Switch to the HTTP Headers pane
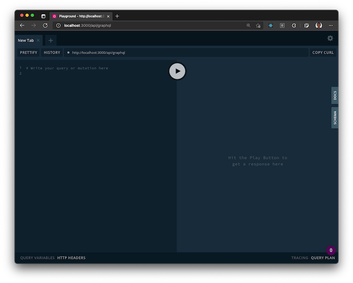Viewport: 353px width, 283px height. point(71,258)
